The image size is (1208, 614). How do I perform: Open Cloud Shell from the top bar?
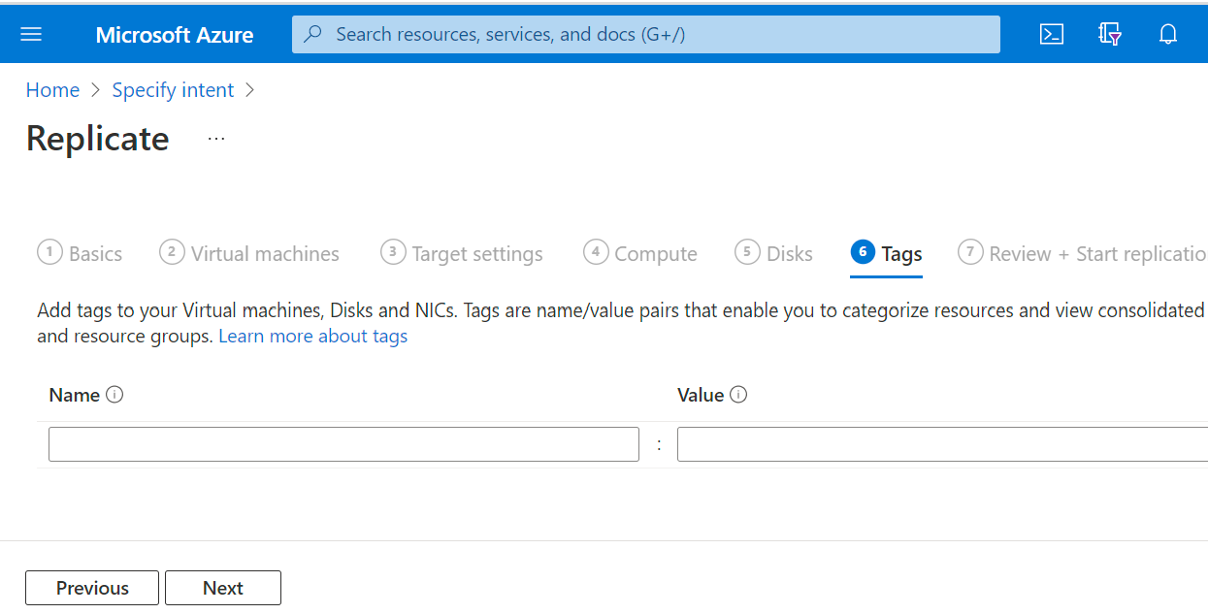click(x=1051, y=34)
